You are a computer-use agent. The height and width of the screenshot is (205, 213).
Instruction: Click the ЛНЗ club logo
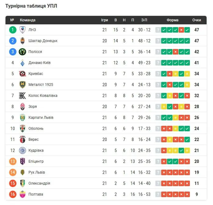pyautogui.click(x=23, y=30)
